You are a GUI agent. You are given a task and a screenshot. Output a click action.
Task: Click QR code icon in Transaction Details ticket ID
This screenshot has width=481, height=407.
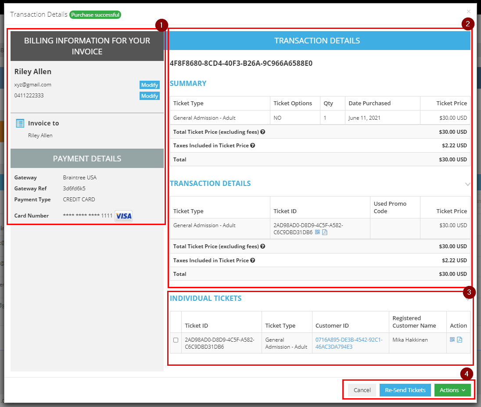coord(317,232)
